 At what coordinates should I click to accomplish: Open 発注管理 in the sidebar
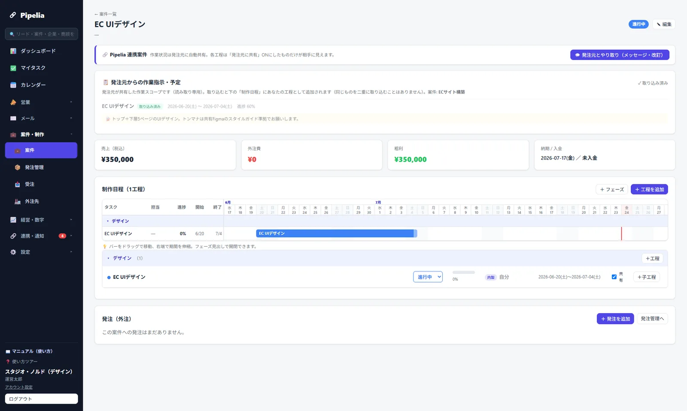(41, 167)
